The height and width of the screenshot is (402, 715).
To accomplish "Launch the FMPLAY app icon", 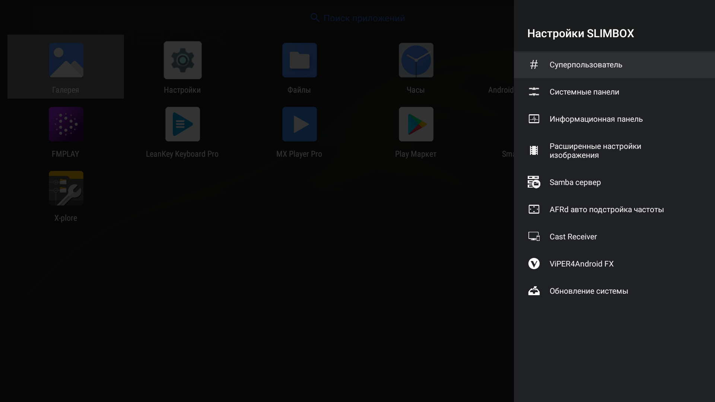I will (66, 124).
